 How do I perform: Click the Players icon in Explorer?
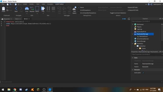[x=135, y=27]
